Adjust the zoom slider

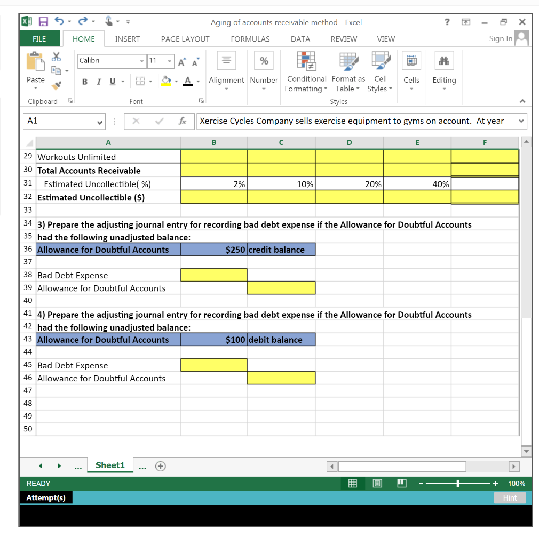pyautogui.click(x=458, y=484)
